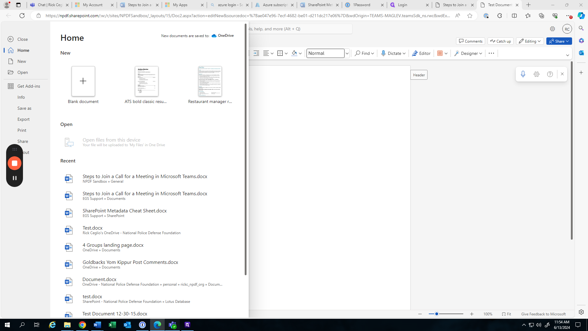Open Word settings gear near account
This screenshot has width=588, height=331.
click(x=552, y=29)
